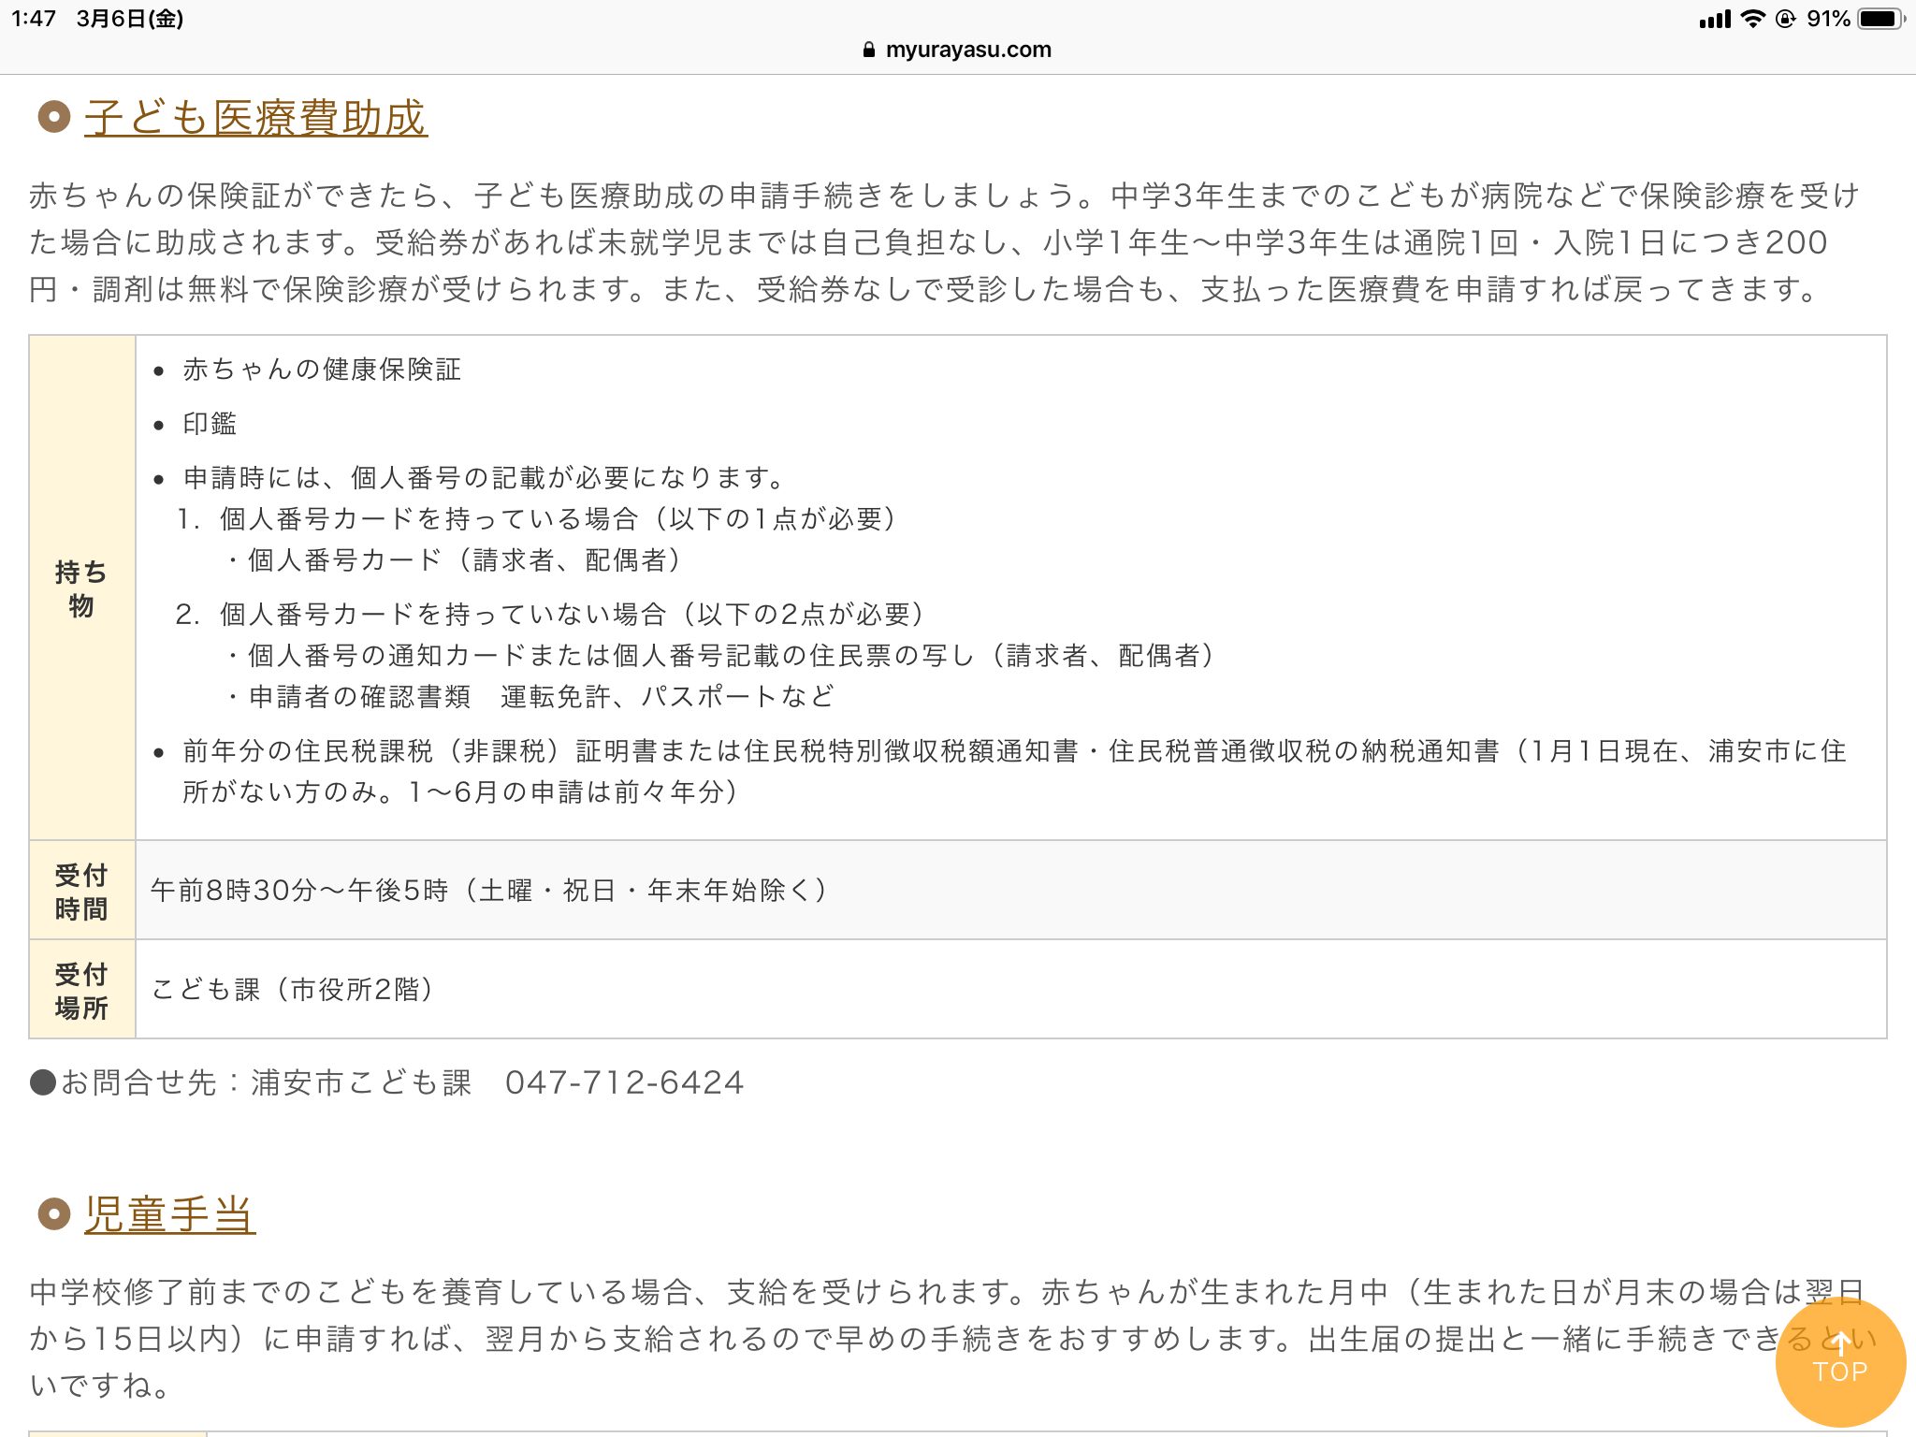Screen dimensions: 1916x1437
Task: Tap the battery icon in status bar
Action: point(1880,19)
